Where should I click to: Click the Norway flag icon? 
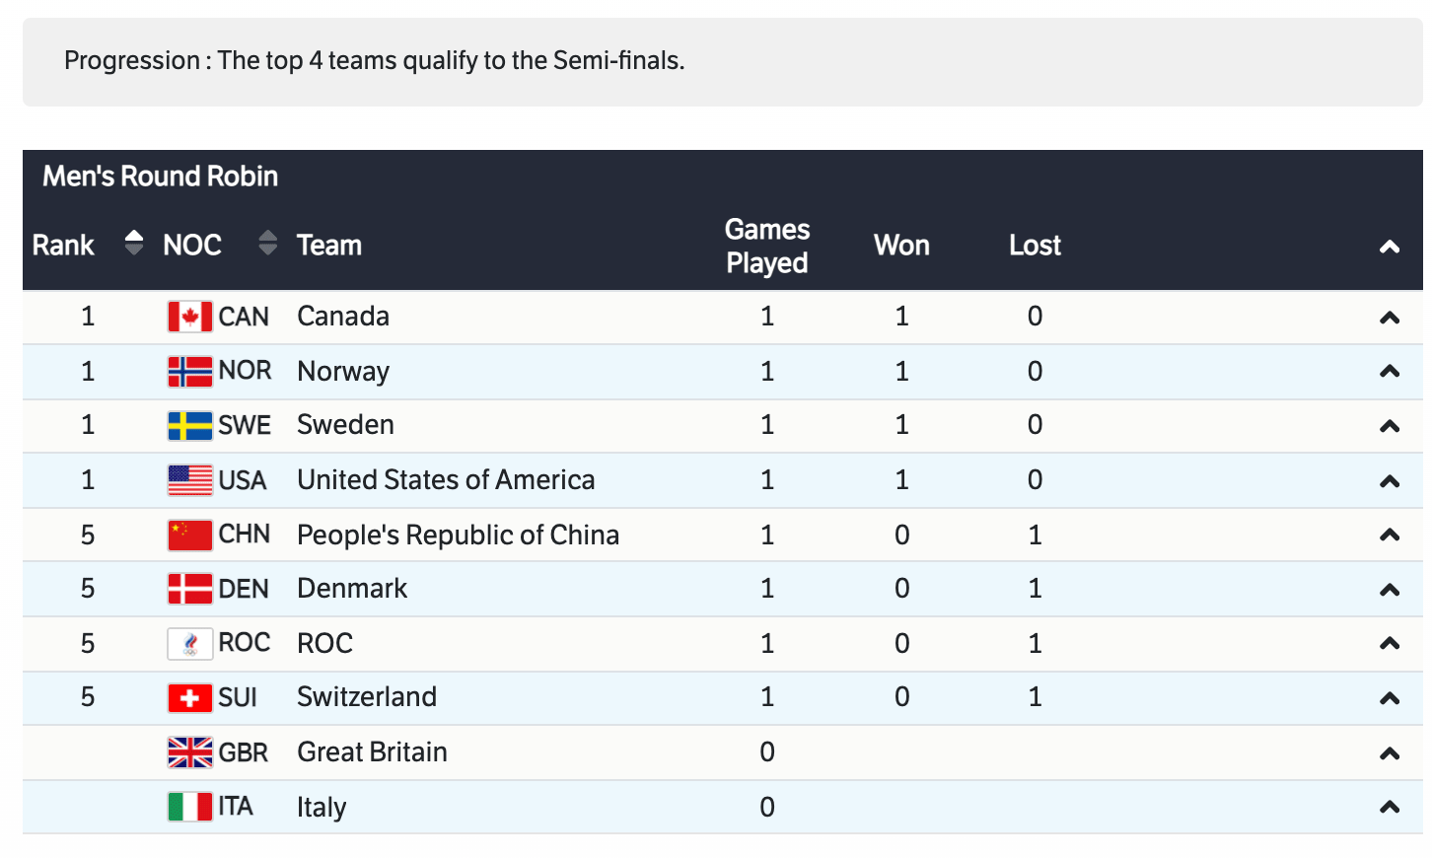click(x=189, y=372)
